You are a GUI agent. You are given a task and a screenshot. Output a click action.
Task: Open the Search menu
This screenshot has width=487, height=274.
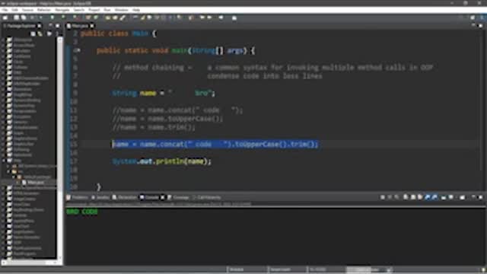coord(79,10)
